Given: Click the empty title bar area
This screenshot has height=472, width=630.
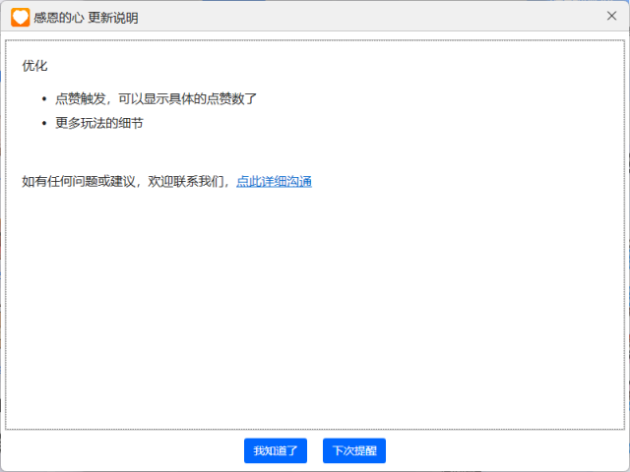Looking at the screenshot, I should [x=374, y=17].
